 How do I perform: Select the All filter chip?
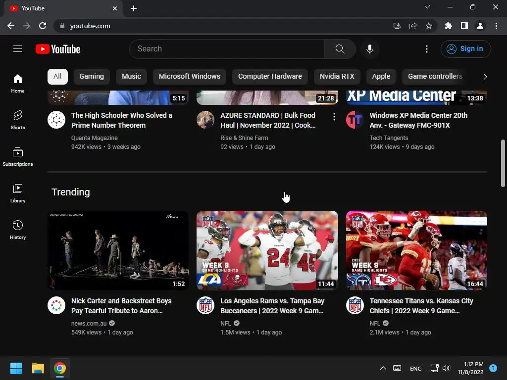[x=57, y=76]
